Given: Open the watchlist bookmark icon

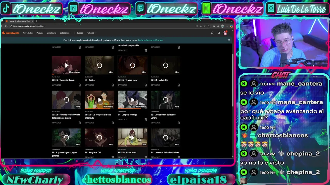Looking at the screenshot, I should [x=219, y=33].
